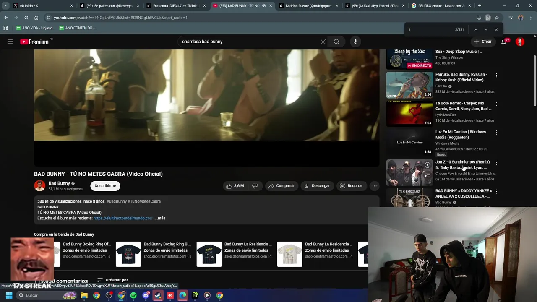Click the address bar URL
Screen dimensions: 537x302
pos(121,18)
